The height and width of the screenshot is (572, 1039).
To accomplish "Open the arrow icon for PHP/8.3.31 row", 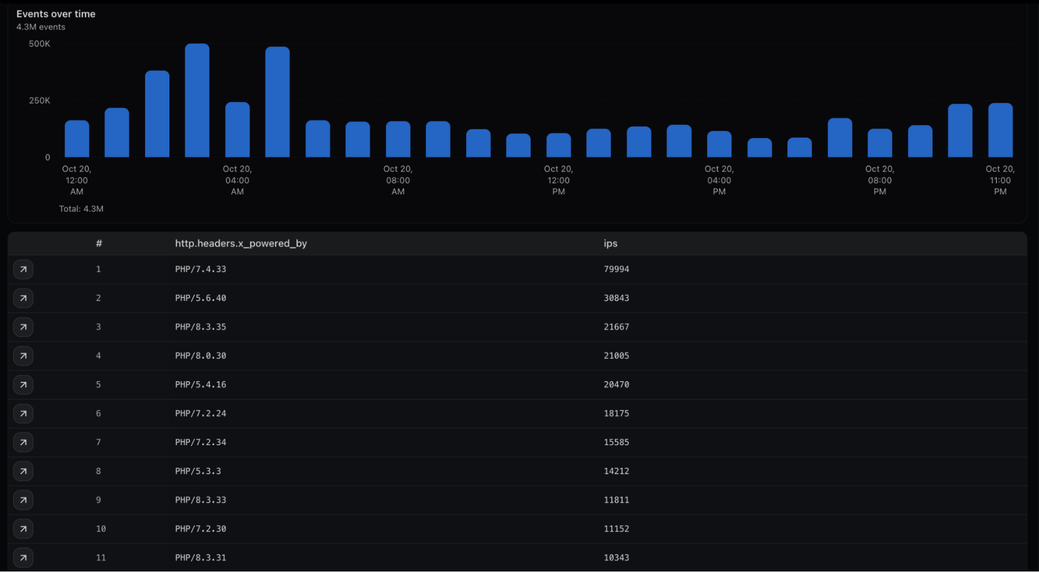I will click(23, 558).
